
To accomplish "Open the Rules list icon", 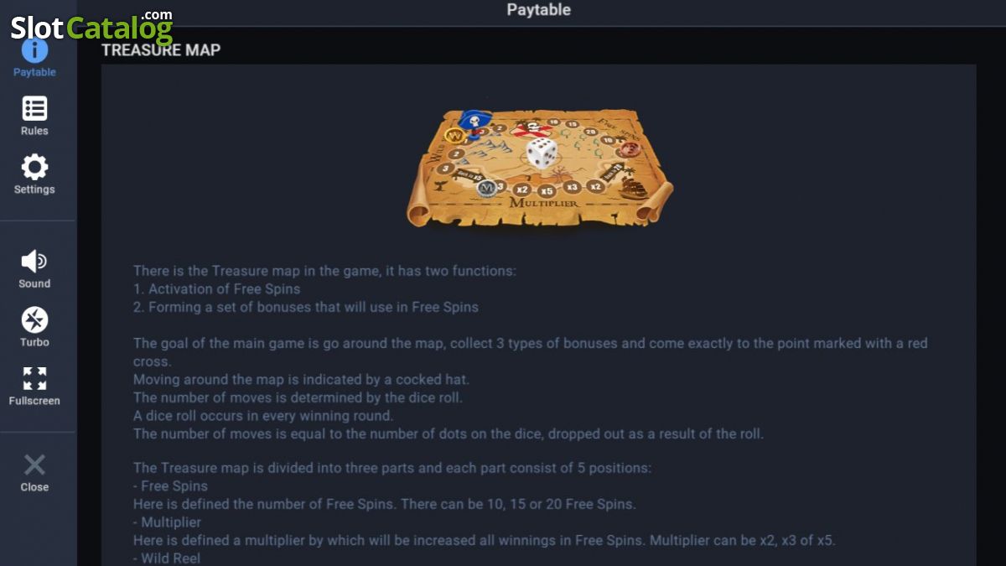I will click(x=34, y=109).
